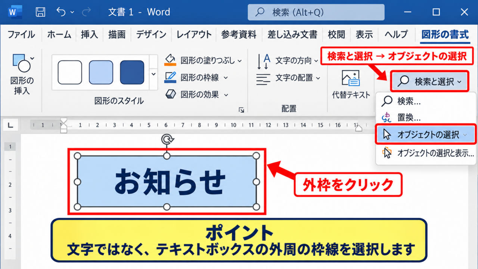Undo the last action with the undo arrow
This screenshot has width=478, height=269.
[x=61, y=12]
